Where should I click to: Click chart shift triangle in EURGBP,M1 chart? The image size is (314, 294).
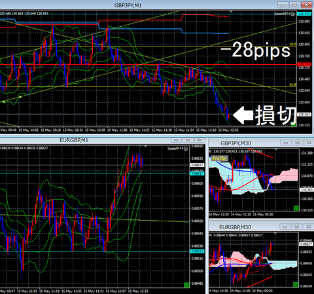pos(145,146)
